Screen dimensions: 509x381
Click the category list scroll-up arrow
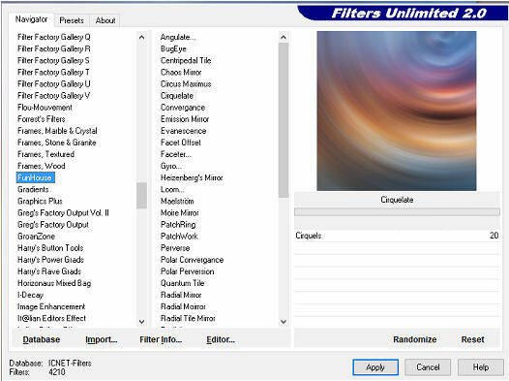141,38
